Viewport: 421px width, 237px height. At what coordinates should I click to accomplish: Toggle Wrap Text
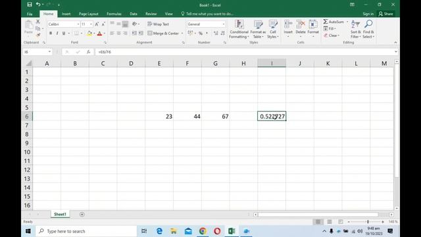pyautogui.click(x=158, y=24)
